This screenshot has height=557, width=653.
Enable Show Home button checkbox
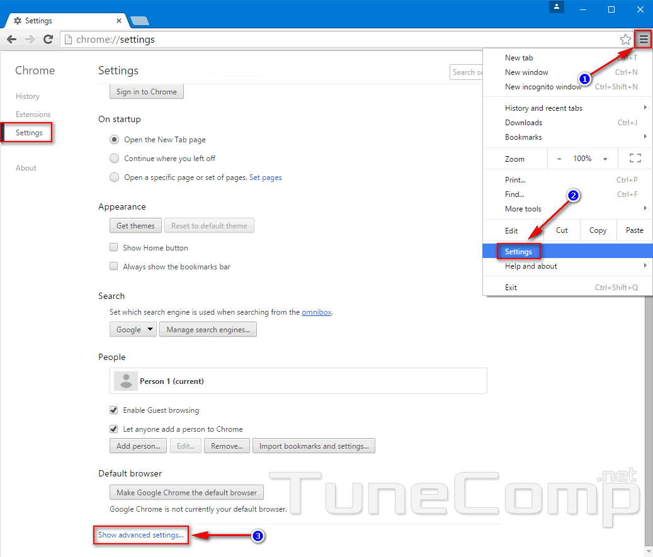pos(114,247)
